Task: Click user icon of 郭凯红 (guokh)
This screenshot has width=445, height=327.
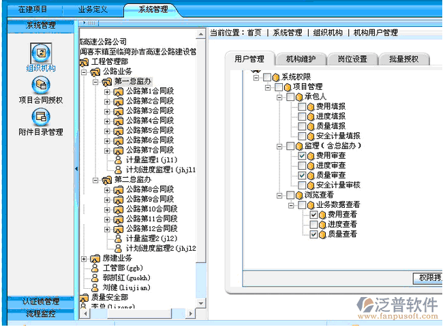Action: [x=95, y=278]
